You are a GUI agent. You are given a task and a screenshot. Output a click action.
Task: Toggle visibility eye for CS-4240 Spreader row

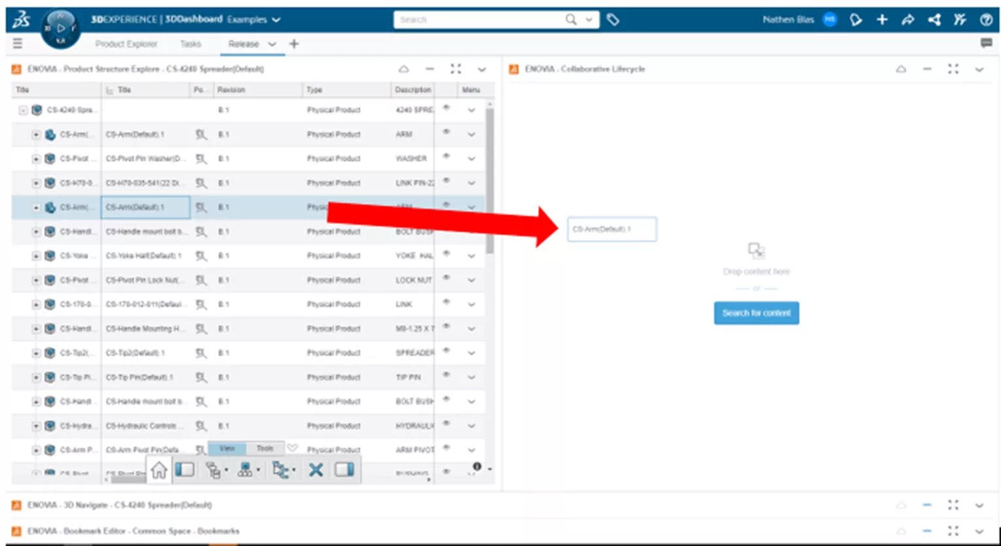[x=447, y=108]
